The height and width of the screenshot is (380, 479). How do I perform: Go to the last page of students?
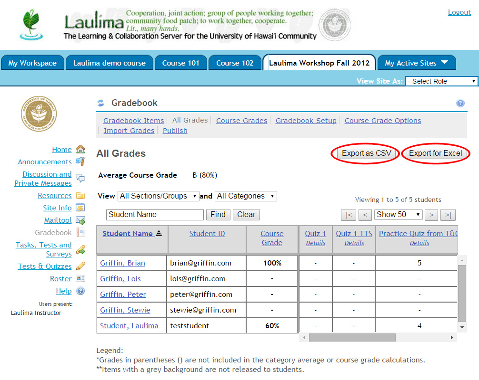click(x=448, y=215)
